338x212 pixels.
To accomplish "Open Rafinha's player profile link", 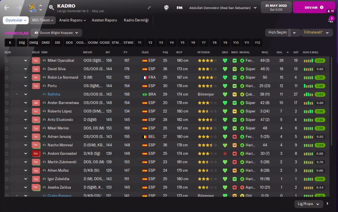I will pos(54,94).
